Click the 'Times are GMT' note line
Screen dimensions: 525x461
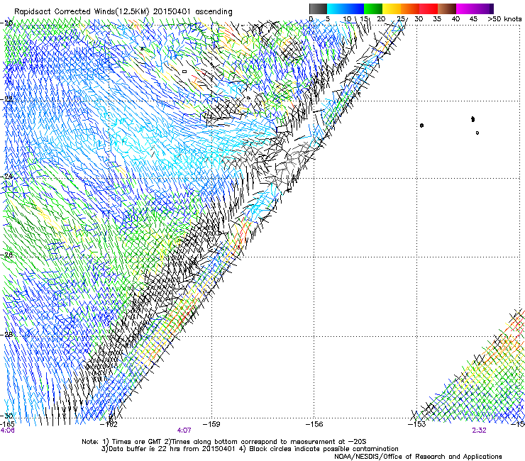tap(224, 442)
